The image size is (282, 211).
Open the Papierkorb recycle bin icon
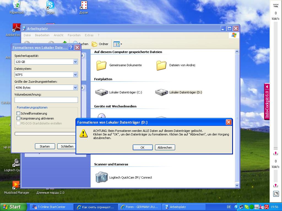point(17,5)
